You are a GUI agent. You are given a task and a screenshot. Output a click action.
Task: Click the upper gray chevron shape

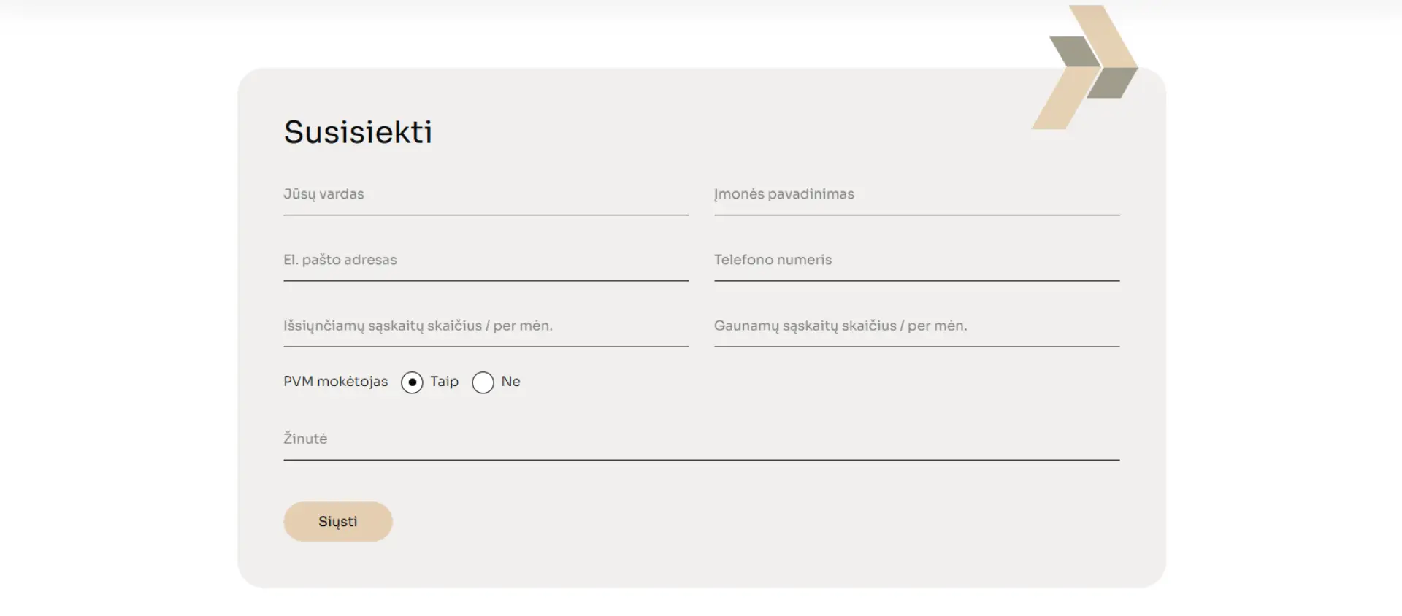pos(1072,50)
